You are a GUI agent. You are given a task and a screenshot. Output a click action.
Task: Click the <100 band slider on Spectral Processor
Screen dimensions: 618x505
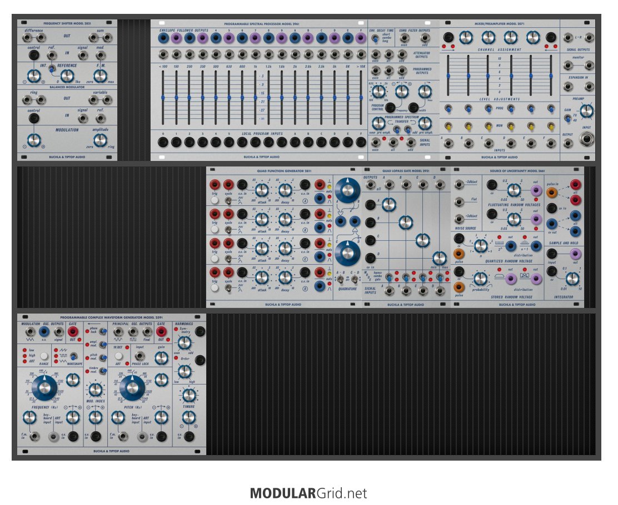click(163, 97)
